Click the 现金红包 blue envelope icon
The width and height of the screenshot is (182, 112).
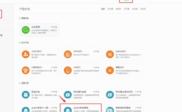pos(26,95)
